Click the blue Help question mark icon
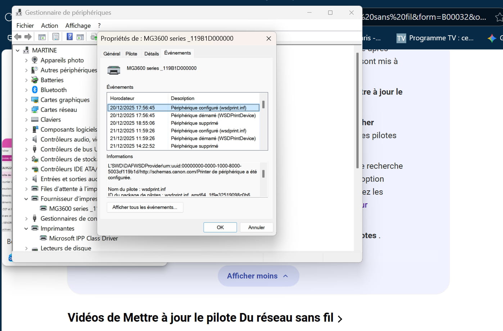This screenshot has width=503, height=331. pyautogui.click(x=70, y=37)
